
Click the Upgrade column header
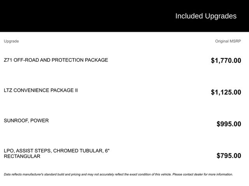pos(11,41)
